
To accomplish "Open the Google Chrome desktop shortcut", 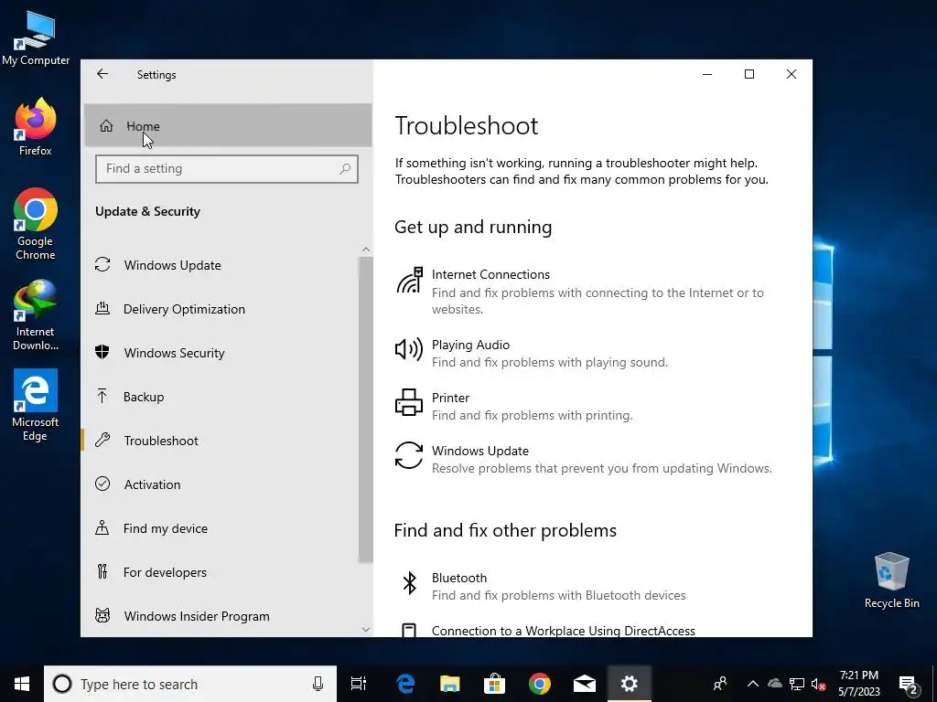I will tap(36, 224).
